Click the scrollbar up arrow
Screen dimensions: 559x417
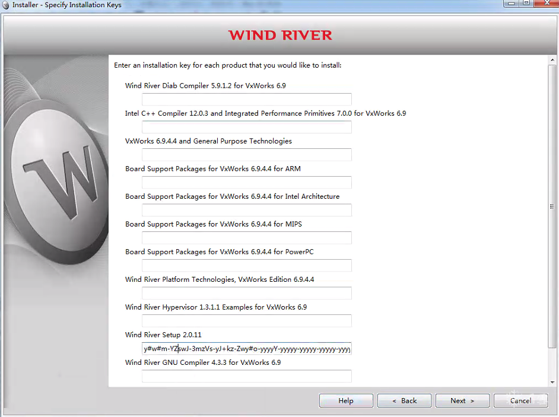(x=552, y=60)
